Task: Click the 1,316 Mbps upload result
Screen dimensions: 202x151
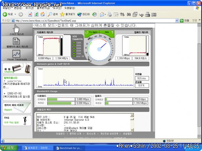Action: click(x=123, y=58)
